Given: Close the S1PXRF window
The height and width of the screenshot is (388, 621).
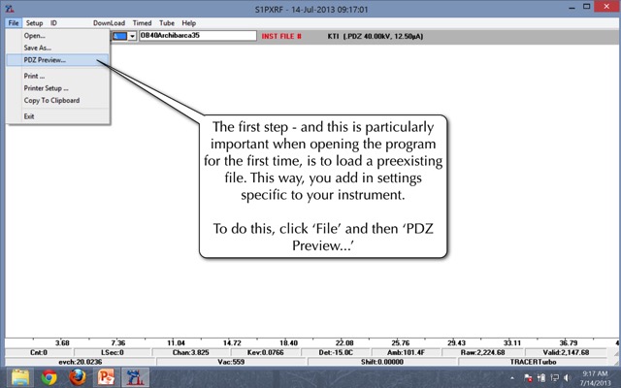Looking at the screenshot, I should (x=607, y=7).
